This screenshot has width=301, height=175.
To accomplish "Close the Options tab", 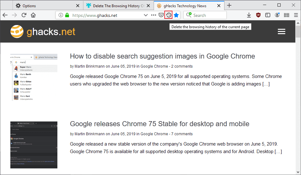I will coord(78,6).
